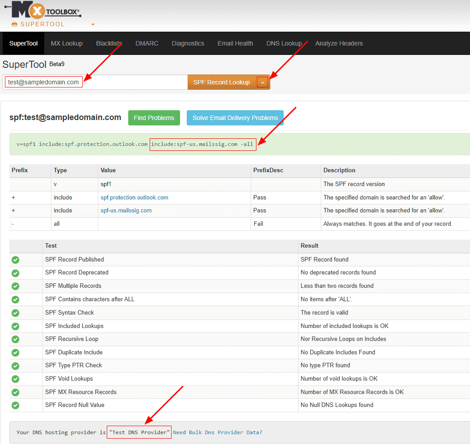Image resolution: width=470 pixels, height=444 pixels.
Task: Follow the Need Bulk Dns Provider Data link
Action: [218, 432]
